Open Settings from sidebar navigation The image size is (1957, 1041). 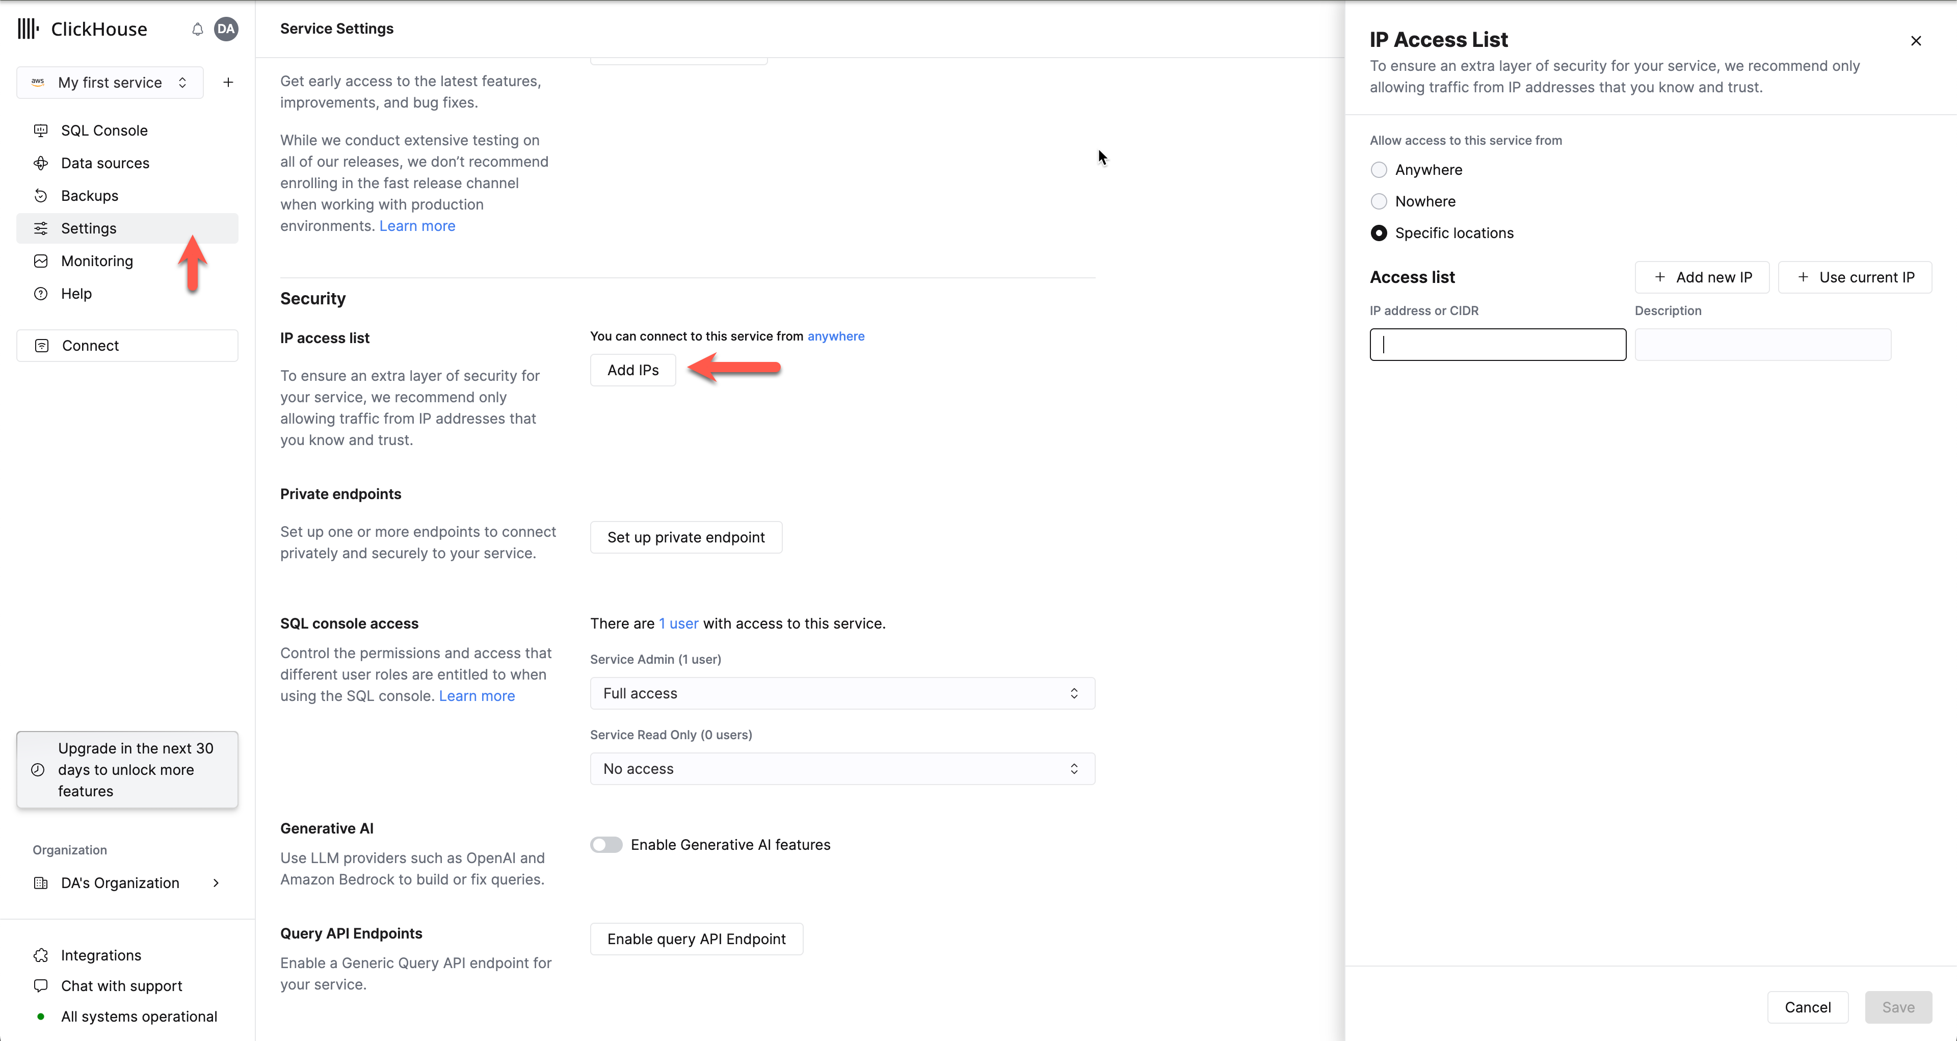(x=88, y=228)
